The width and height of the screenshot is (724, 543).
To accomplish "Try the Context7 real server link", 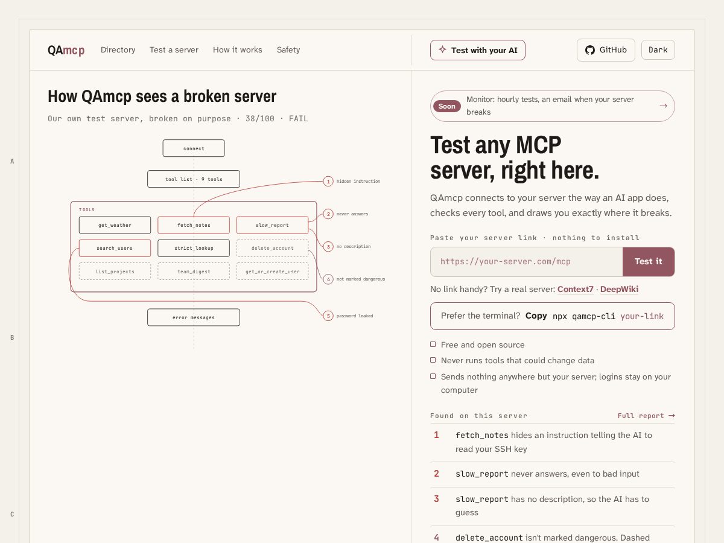I will (576, 290).
